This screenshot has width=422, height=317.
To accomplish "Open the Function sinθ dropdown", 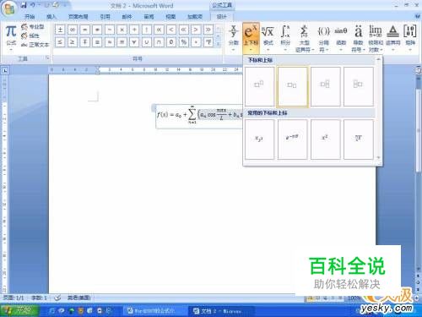I will (341, 38).
